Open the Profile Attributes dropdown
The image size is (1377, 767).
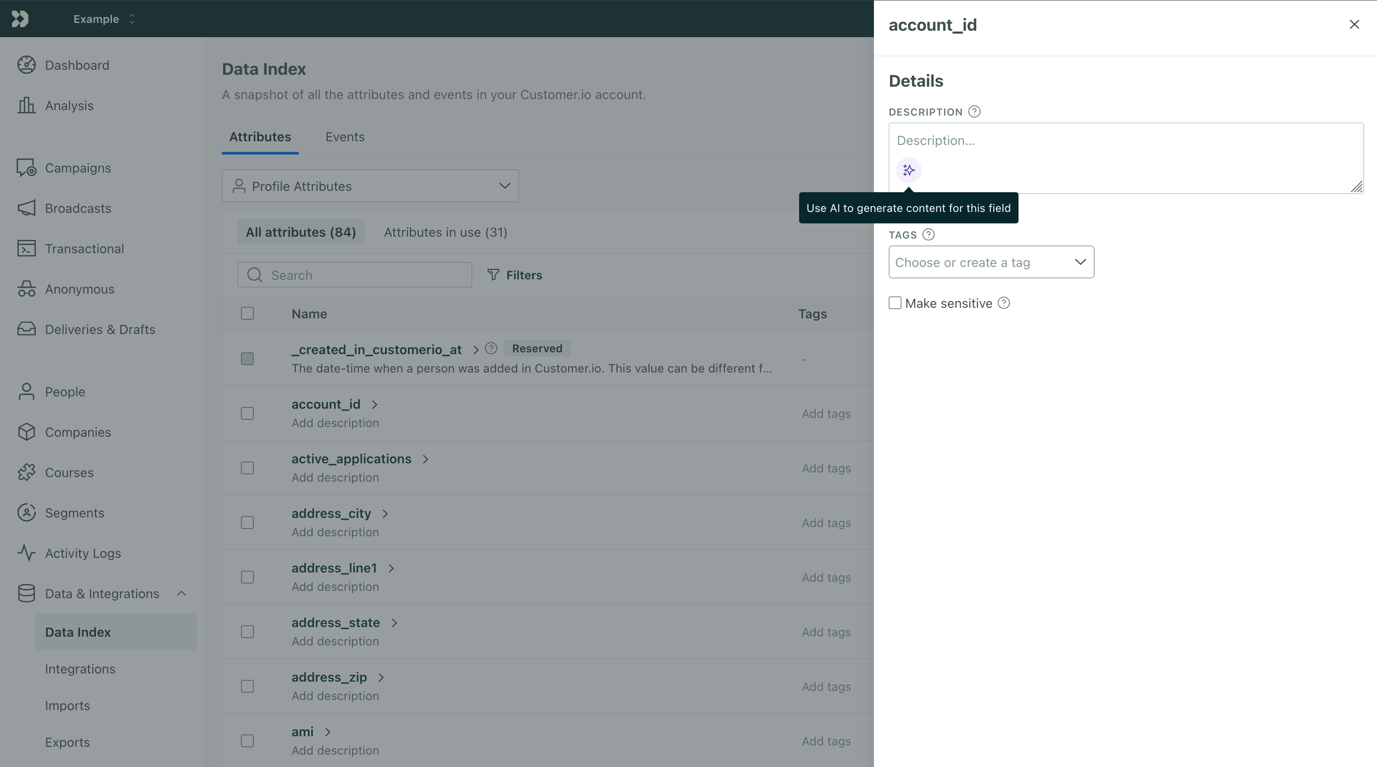(x=370, y=186)
